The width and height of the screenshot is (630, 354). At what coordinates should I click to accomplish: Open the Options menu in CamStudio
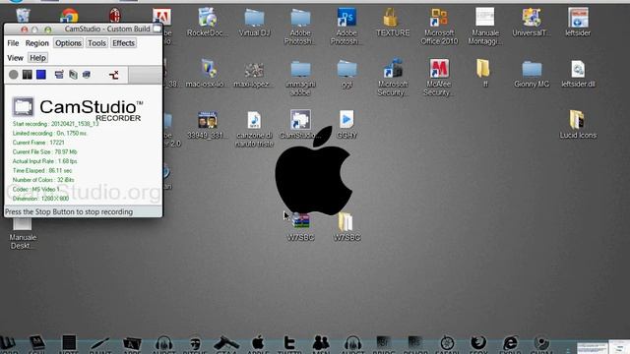tap(68, 43)
